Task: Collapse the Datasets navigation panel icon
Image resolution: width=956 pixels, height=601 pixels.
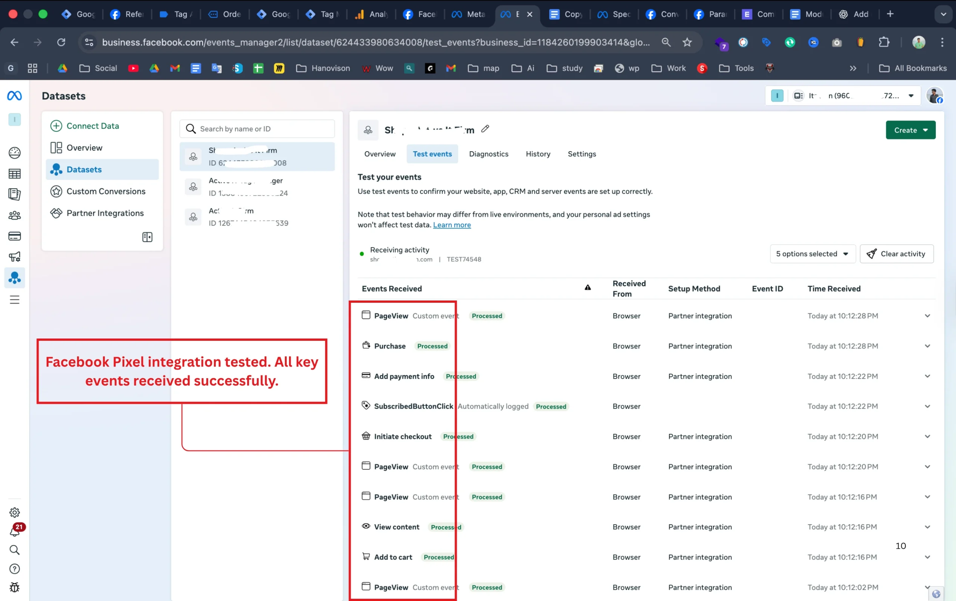Action: [x=147, y=237]
